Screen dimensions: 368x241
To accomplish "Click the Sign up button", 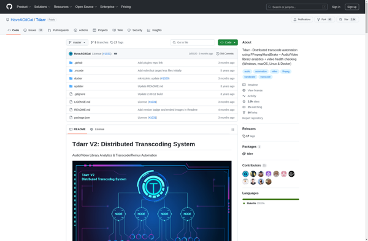I will tap(351, 7).
